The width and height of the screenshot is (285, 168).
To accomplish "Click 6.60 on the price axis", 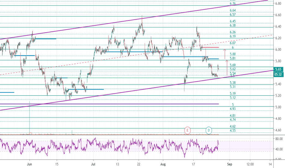I will point(278,15).
